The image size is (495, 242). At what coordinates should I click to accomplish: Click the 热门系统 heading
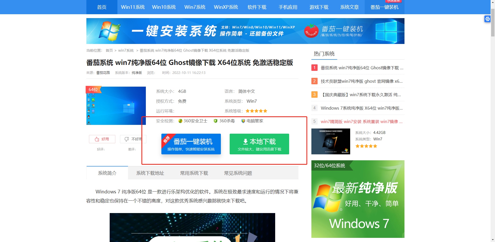[x=324, y=54]
